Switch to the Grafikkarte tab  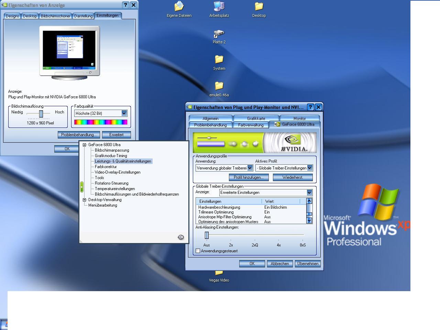tap(256, 118)
